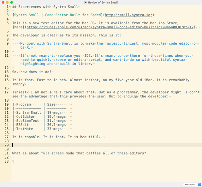Click the text "This is a new text editor"
The height and width of the screenshot is (187, 202).
tap(38, 23)
